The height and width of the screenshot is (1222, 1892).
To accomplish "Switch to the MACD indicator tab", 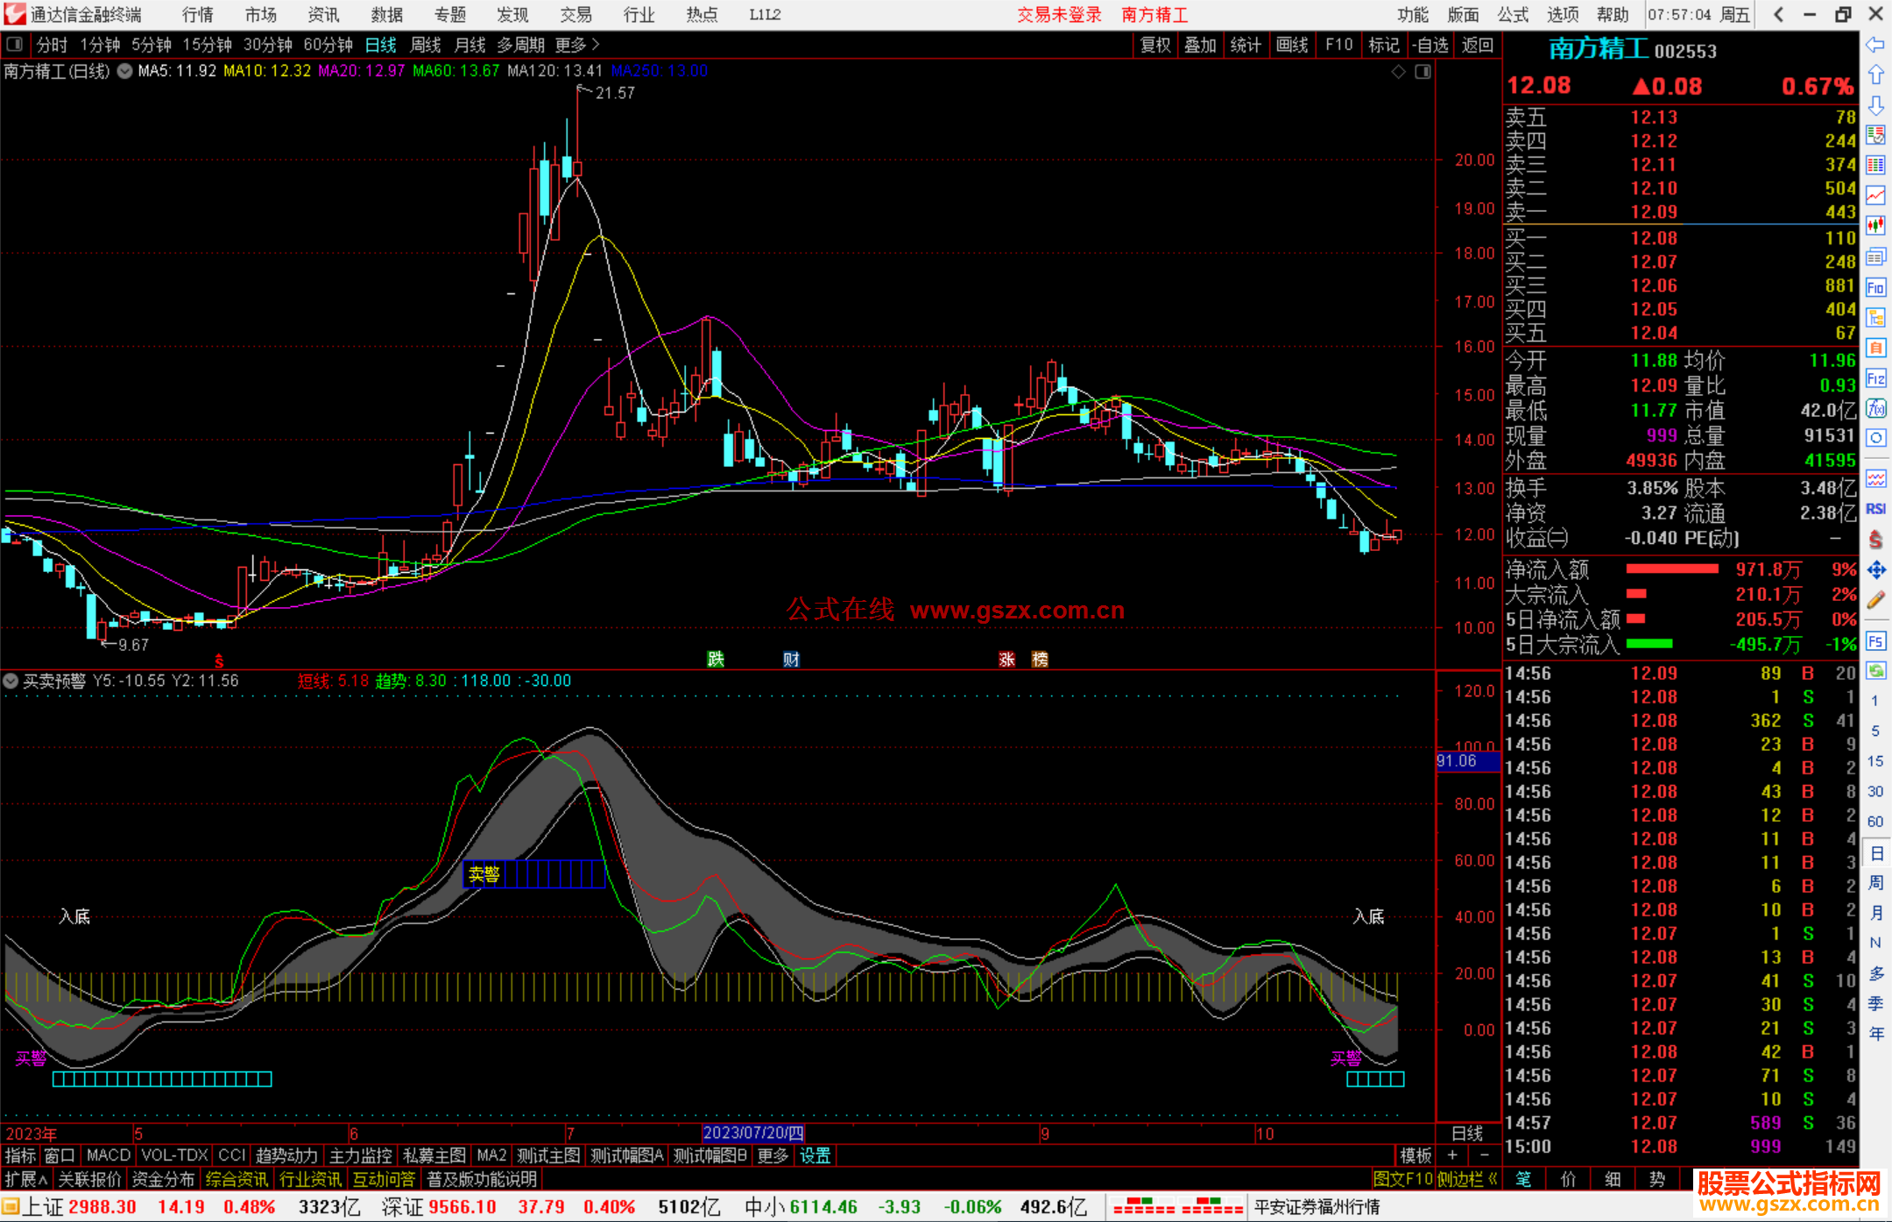I will 108,1155.
